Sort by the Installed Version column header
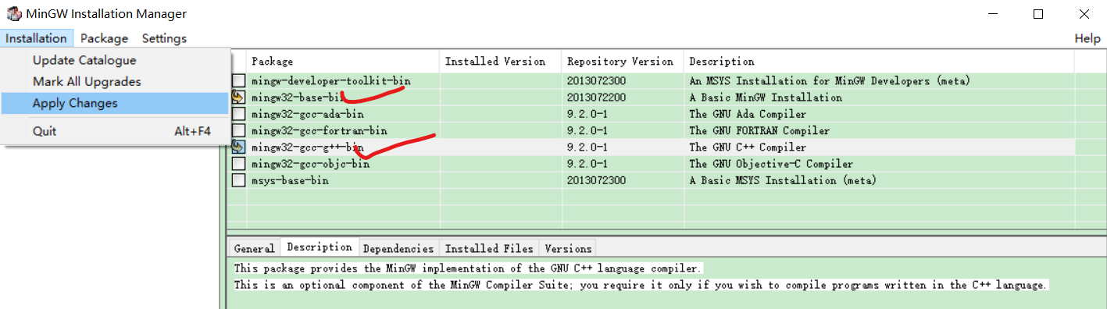The width and height of the screenshot is (1107, 309). click(501, 61)
